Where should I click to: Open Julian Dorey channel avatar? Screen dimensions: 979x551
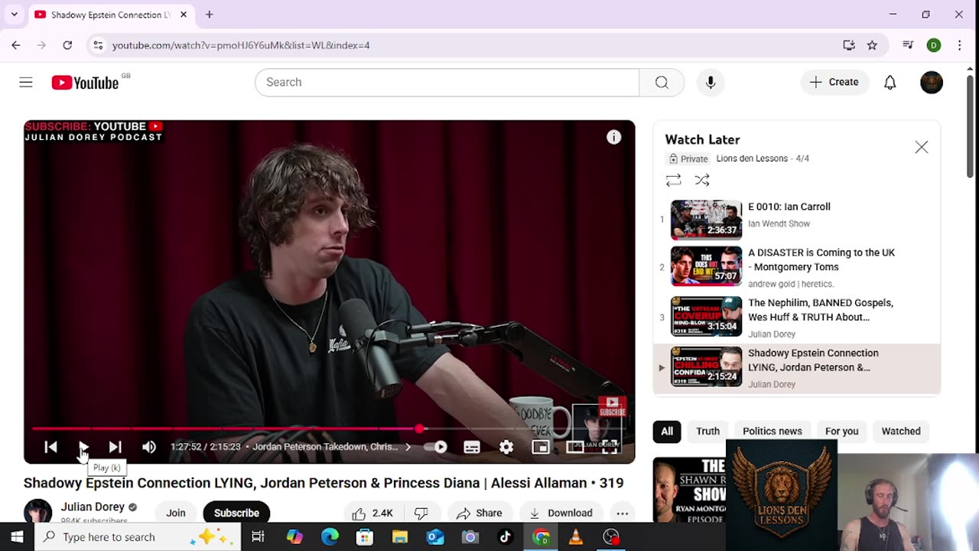pos(37,512)
